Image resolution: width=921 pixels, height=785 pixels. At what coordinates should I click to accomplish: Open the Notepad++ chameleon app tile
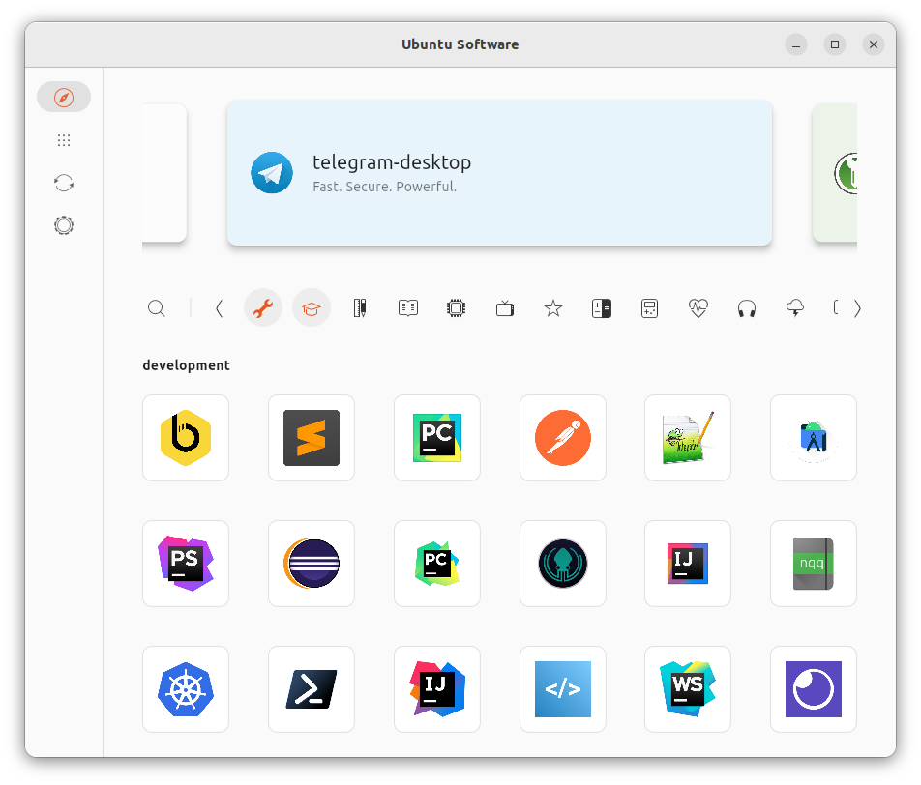click(x=688, y=438)
